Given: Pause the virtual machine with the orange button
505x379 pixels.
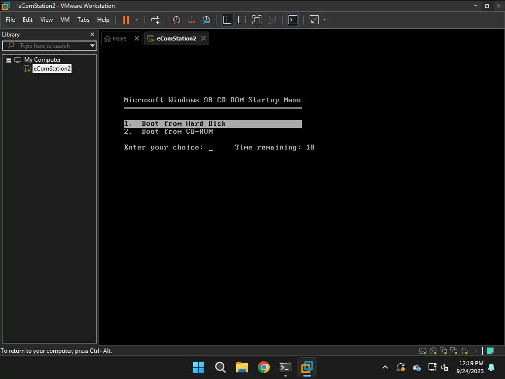Looking at the screenshot, I should pyautogui.click(x=126, y=20).
